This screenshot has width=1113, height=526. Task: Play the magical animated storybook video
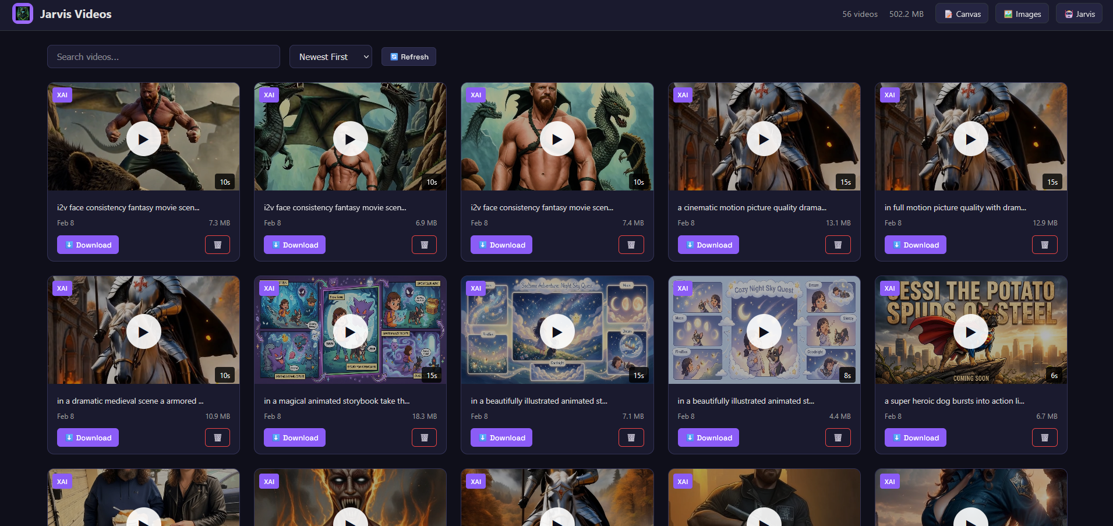(x=350, y=331)
